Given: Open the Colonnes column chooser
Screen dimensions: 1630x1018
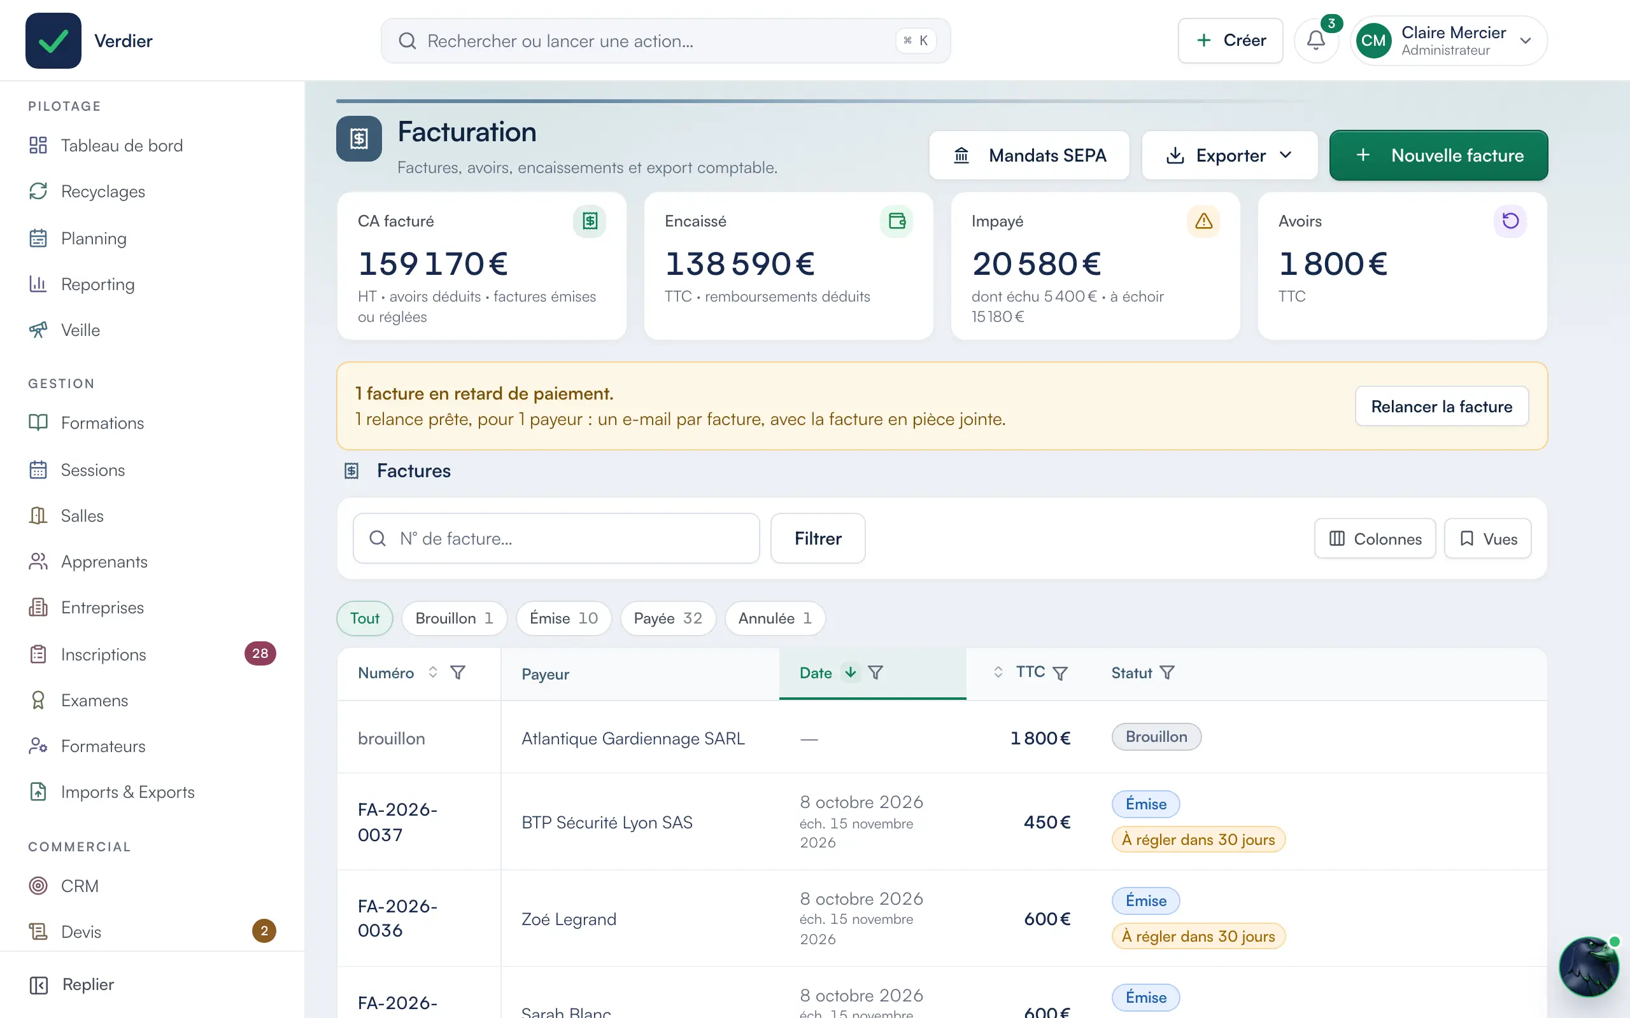Looking at the screenshot, I should [1375, 539].
